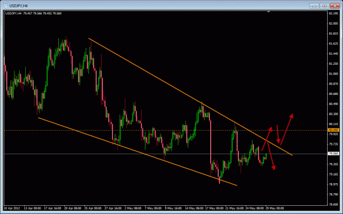Click the 27 Apr 16:00 time label

pos(113,209)
